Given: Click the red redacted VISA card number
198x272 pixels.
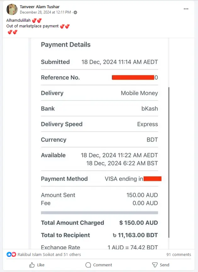Looking at the screenshot, I should click(152, 179).
